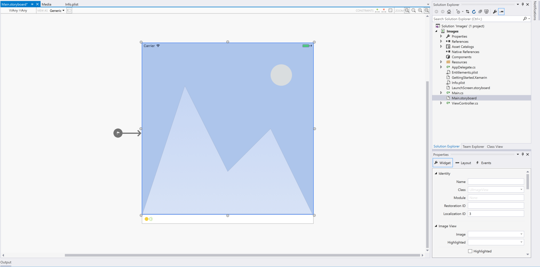Check the Highlighted checkbox
The image size is (540, 267).
tap(470, 251)
